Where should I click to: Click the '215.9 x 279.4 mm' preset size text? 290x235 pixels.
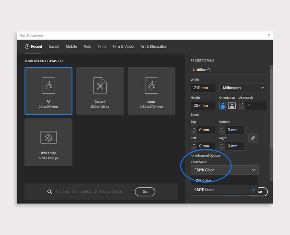click(x=152, y=107)
